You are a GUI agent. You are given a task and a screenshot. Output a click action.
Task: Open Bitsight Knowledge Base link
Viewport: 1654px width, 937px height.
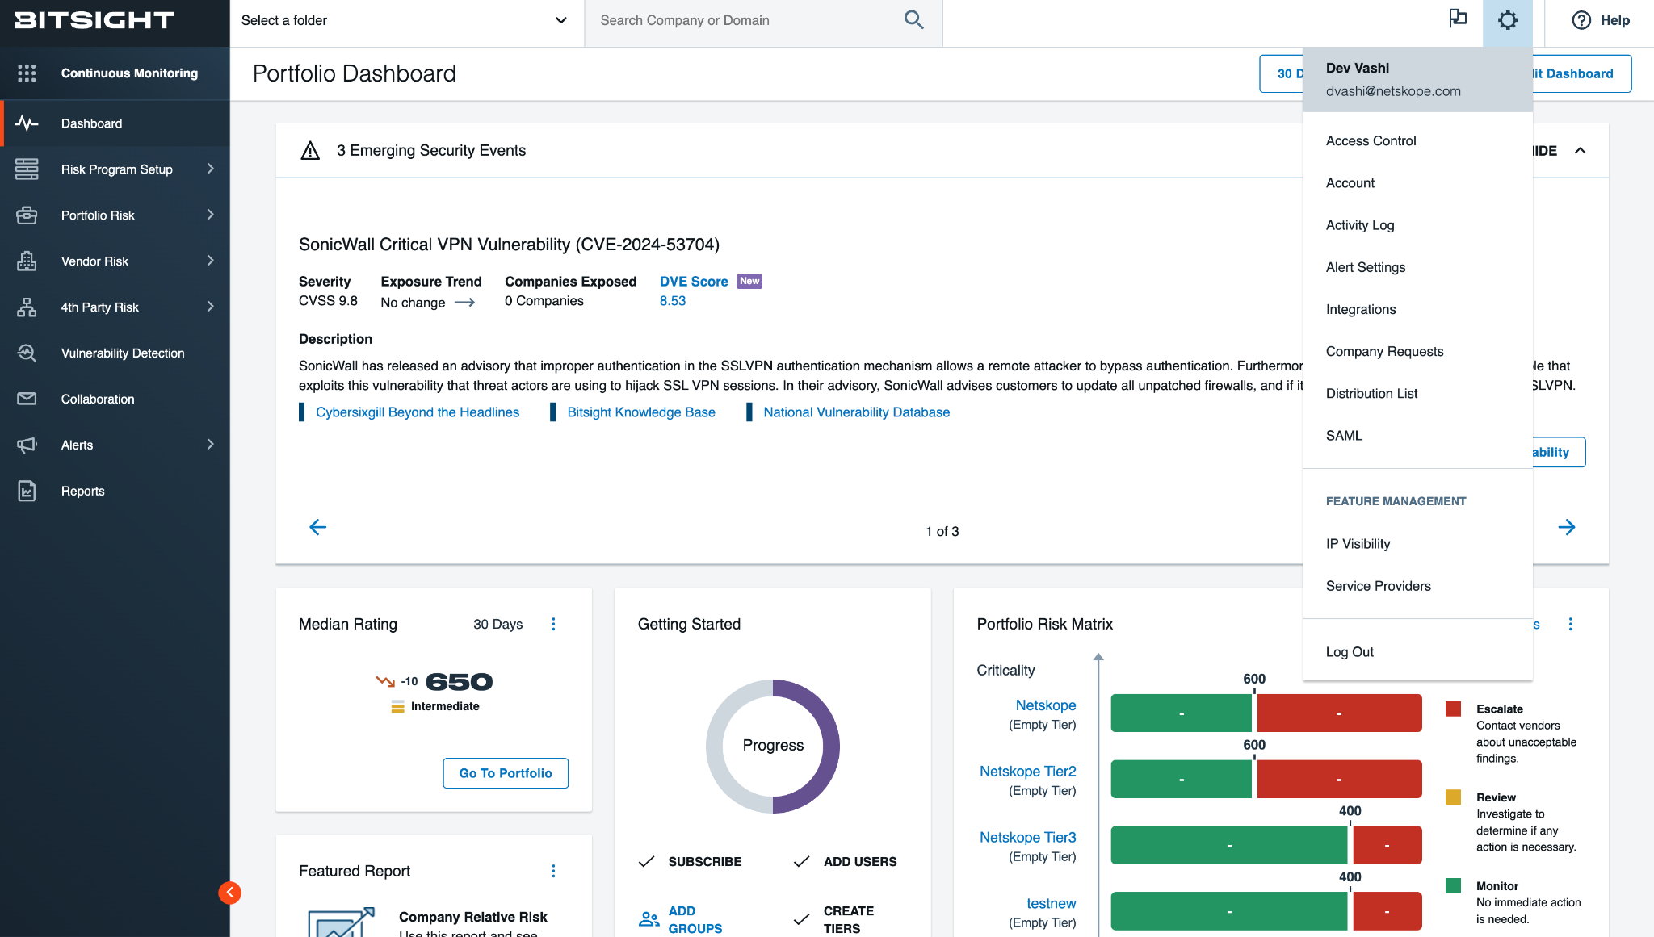(x=641, y=412)
